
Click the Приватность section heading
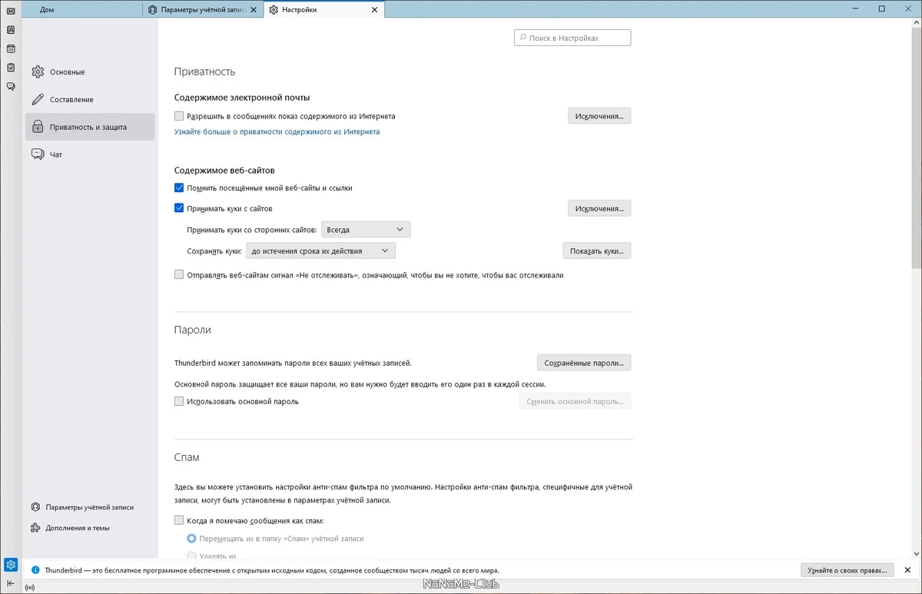[x=204, y=71]
